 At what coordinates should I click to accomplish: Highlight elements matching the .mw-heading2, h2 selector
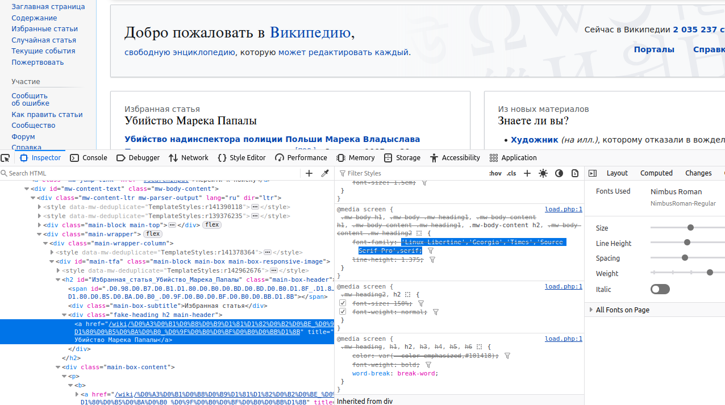[408, 295]
